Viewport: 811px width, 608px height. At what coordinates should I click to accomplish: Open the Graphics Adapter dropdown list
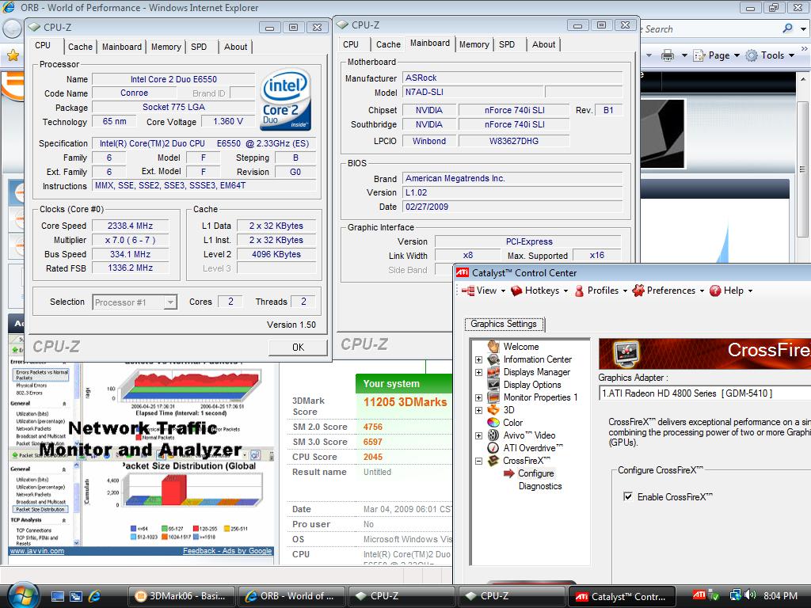tap(704, 393)
